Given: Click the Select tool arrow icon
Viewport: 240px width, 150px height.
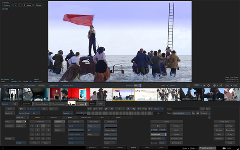Looking at the screenshot, I should pyautogui.click(x=168, y=86).
